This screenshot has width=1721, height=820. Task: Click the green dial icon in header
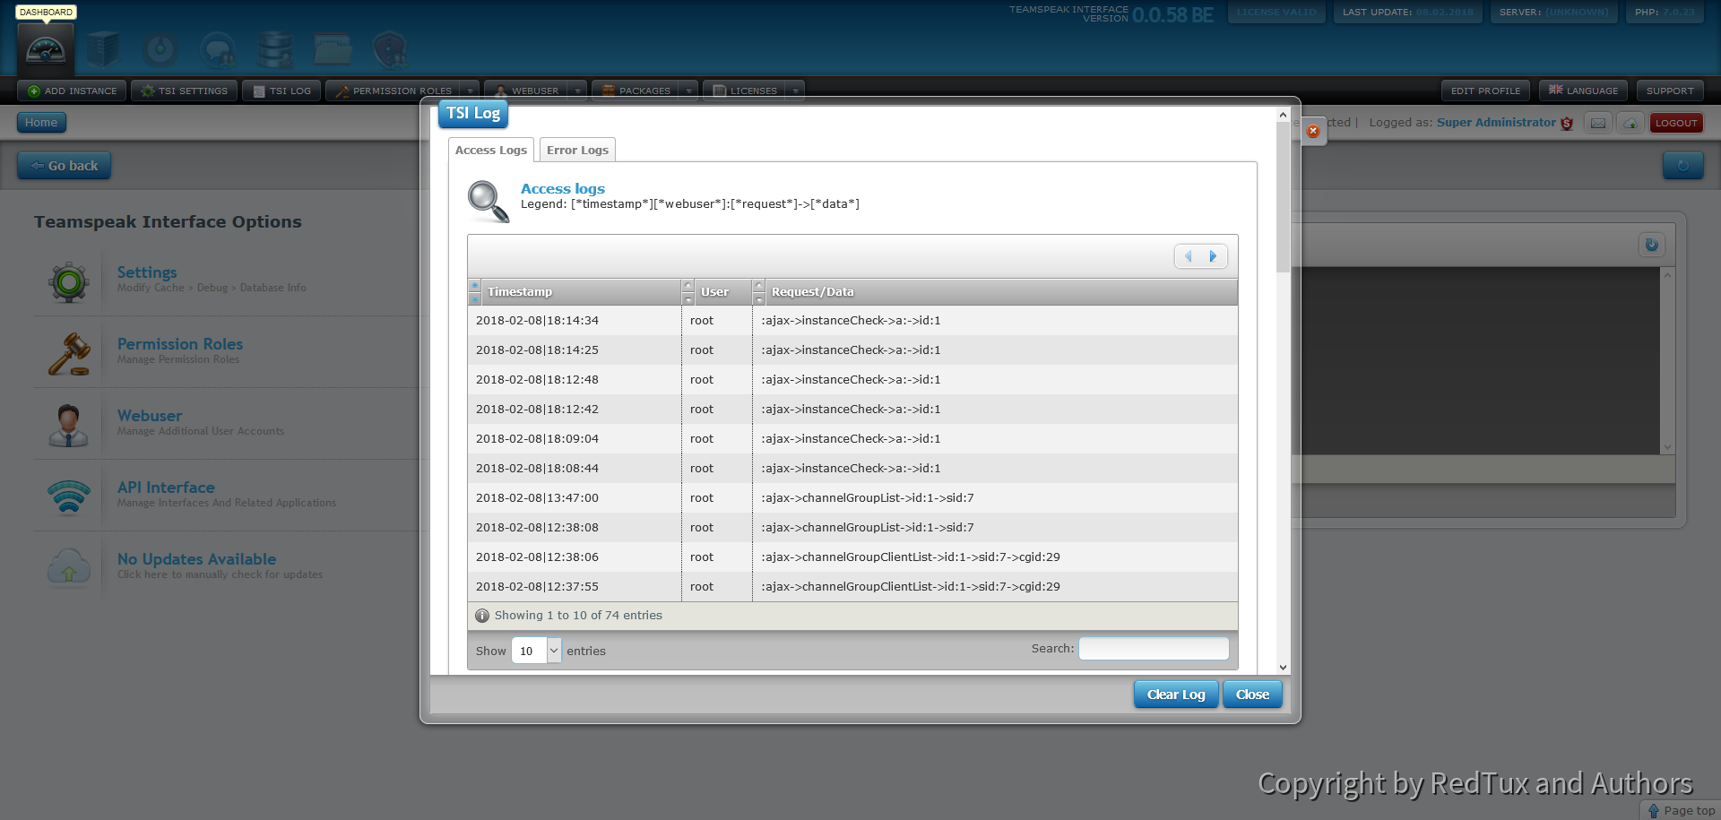pos(160,49)
